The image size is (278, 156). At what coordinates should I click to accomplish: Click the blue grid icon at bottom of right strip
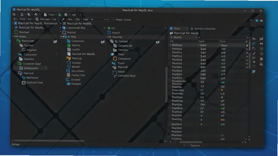coord(254,71)
